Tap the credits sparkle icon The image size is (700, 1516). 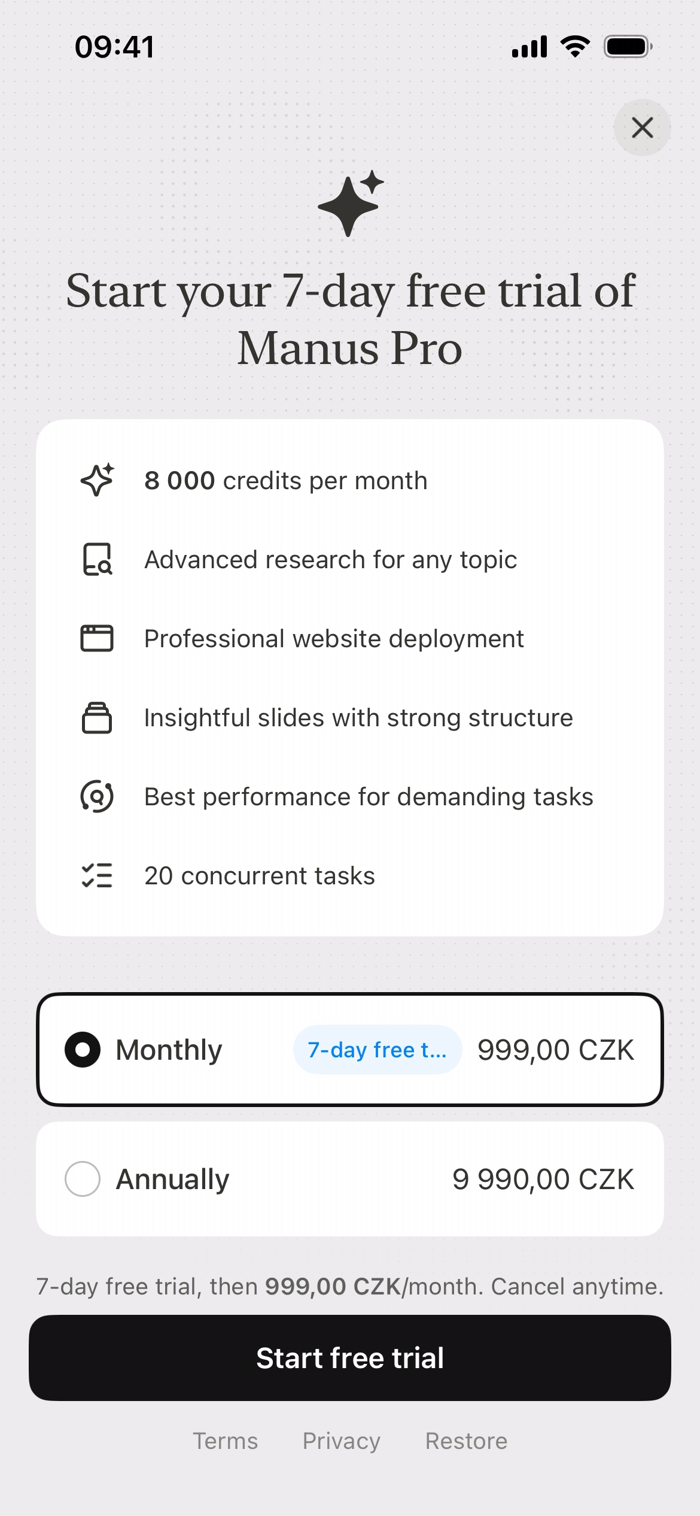(97, 480)
